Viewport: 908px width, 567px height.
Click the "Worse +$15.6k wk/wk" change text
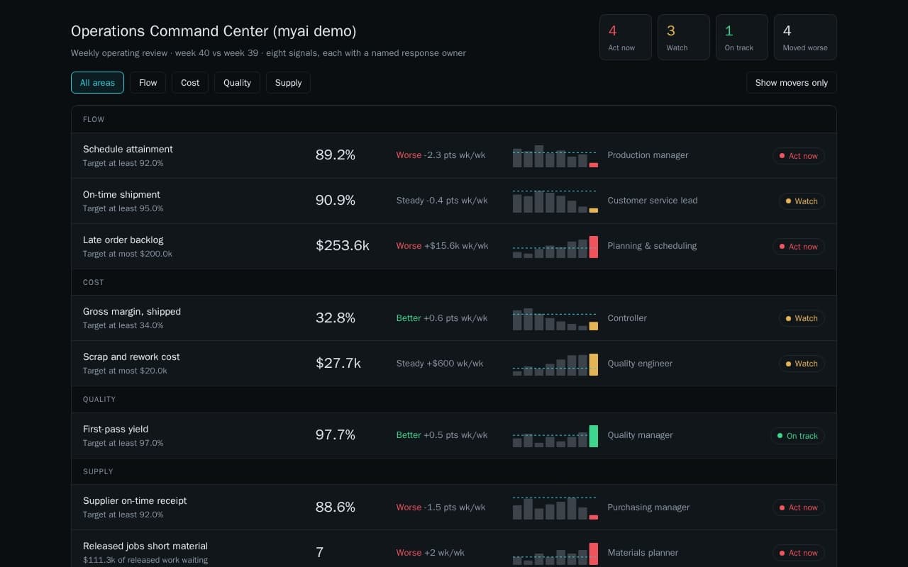[442, 246]
